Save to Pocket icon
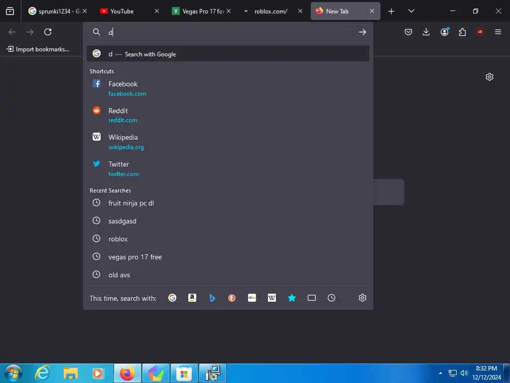 [x=408, y=32]
